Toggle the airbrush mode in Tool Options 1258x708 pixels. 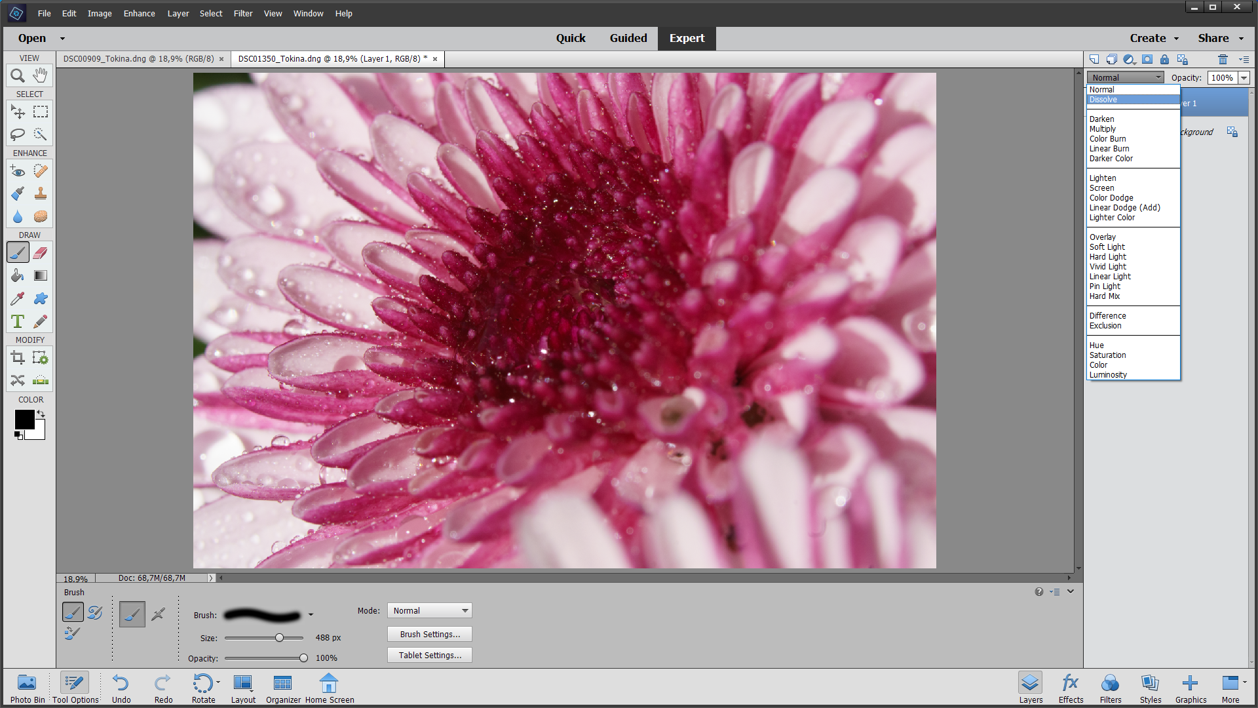click(x=158, y=614)
